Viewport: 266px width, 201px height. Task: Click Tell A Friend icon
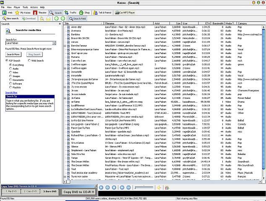[x=95, y=13]
